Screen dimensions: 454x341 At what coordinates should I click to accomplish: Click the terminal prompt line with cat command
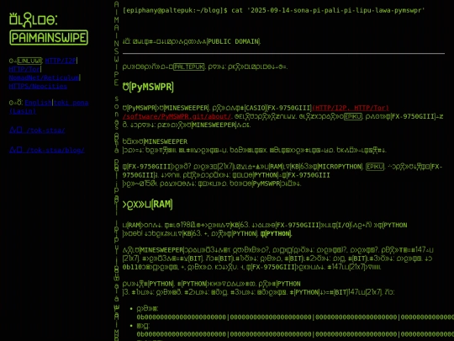click(x=273, y=10)
